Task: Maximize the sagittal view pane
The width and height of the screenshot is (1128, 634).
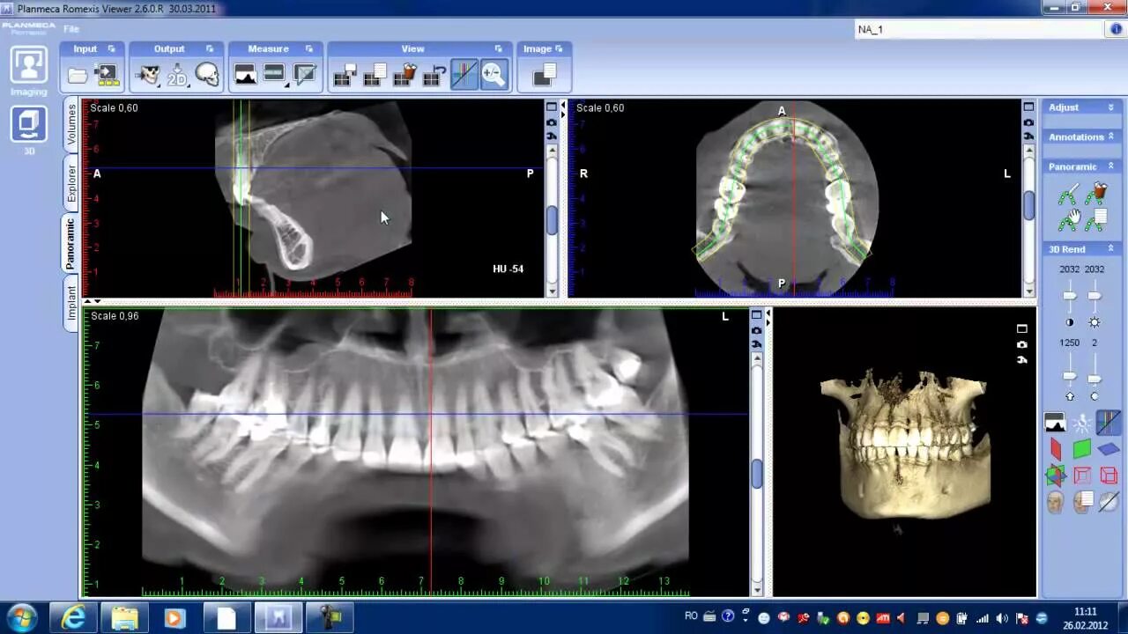Action: click(552, 107)
